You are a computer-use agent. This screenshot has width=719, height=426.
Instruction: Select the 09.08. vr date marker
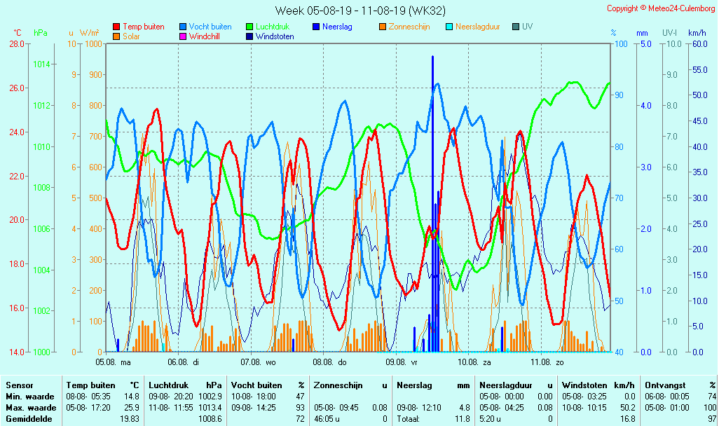402,362
